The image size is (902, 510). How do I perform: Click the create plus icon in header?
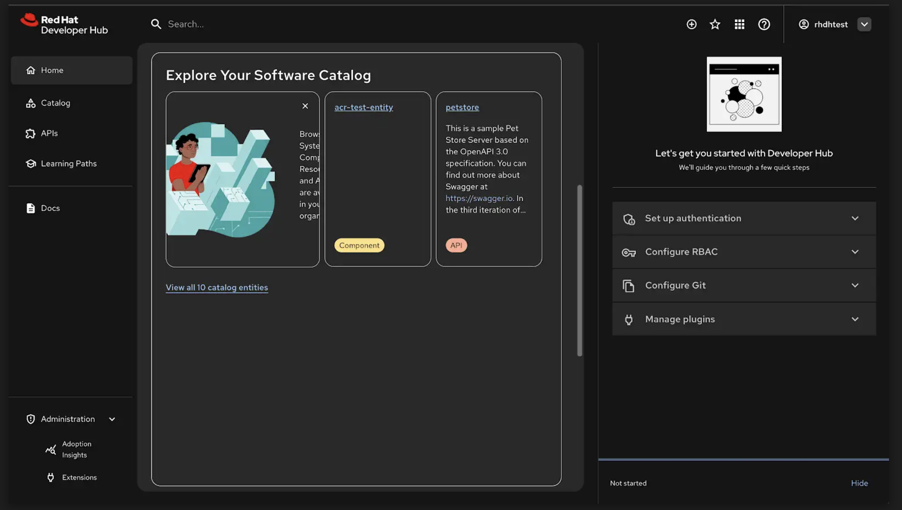coord(691,24)
